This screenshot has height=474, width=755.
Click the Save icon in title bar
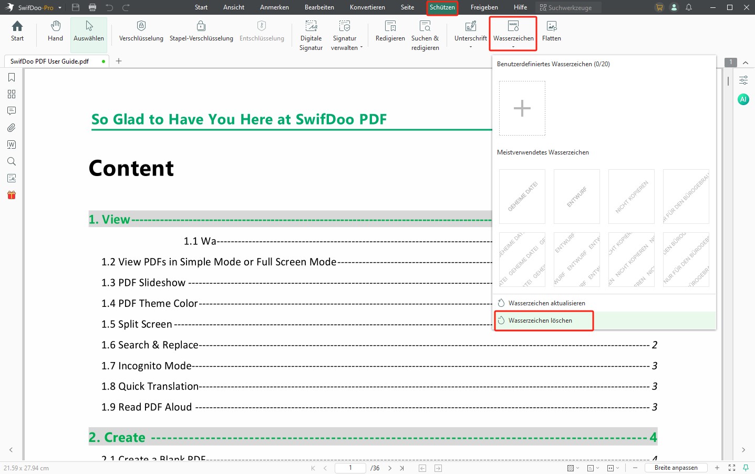(76, 7)
